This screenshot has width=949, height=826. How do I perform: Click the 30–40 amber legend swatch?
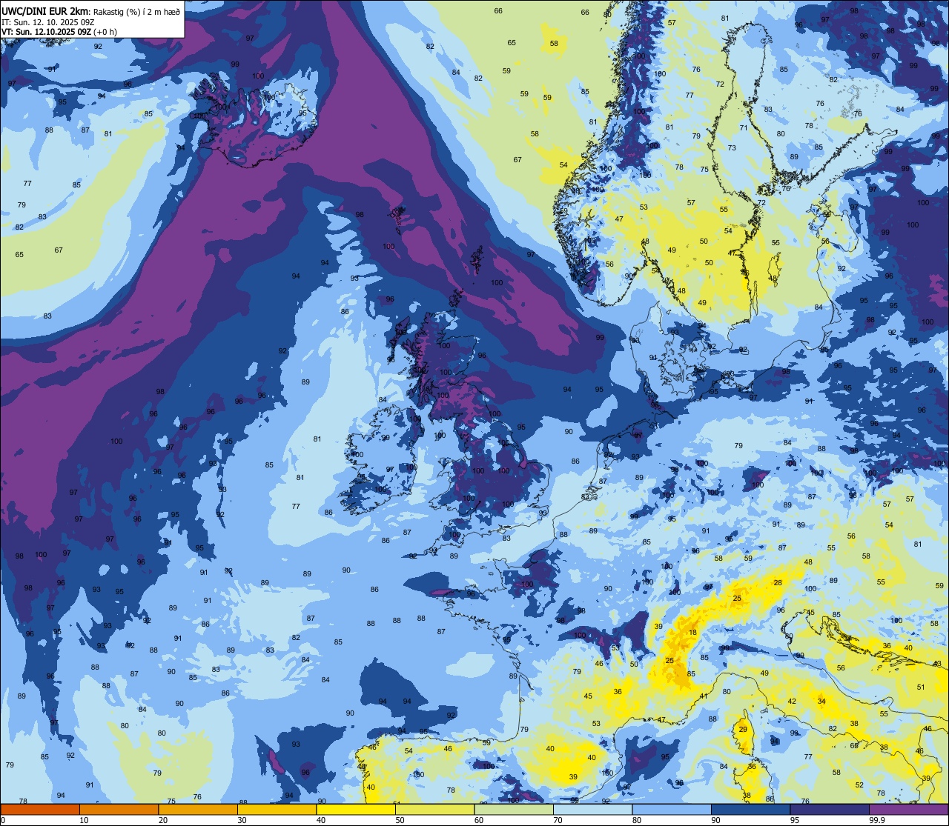click(277, 809)
